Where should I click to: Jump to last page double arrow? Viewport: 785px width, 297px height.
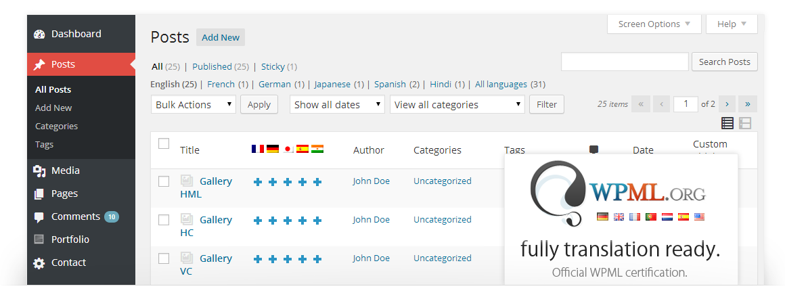click(x=748, y=104)
